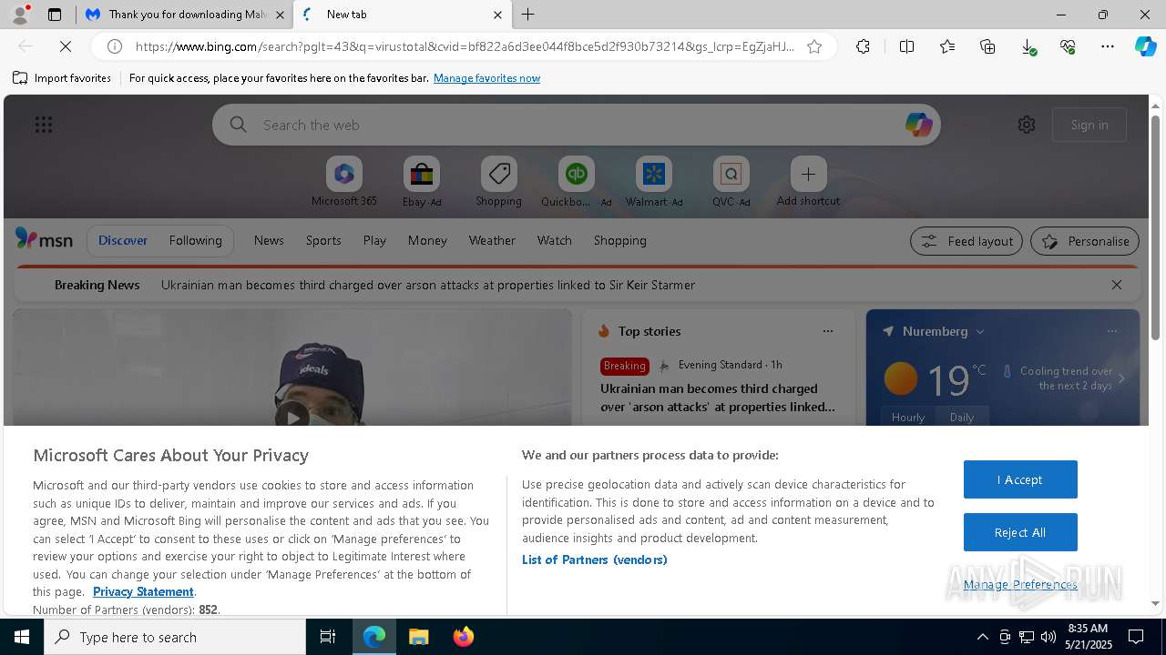This screenshot has height=655, width=1166.
Task: Click Import favorites button
Action: (62, 78)
